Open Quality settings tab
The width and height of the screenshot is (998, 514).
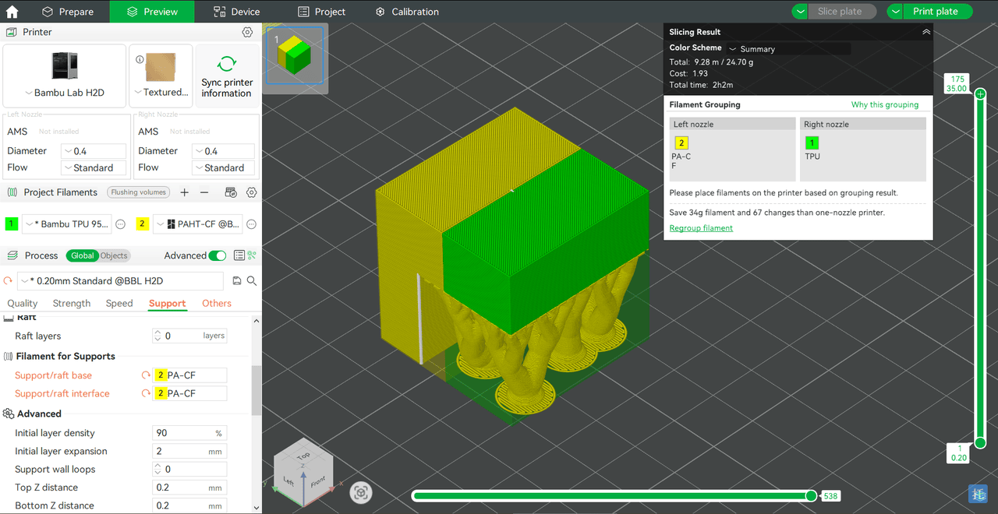coord(22,303)
